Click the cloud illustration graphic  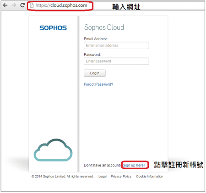pyautogui.click(x=53, y=150)
